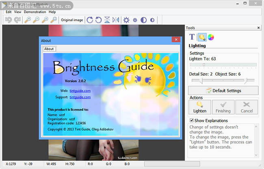Click the 'Lighten To: 63' label
This screenshot has height=169, width=264.
click(202, 59)
